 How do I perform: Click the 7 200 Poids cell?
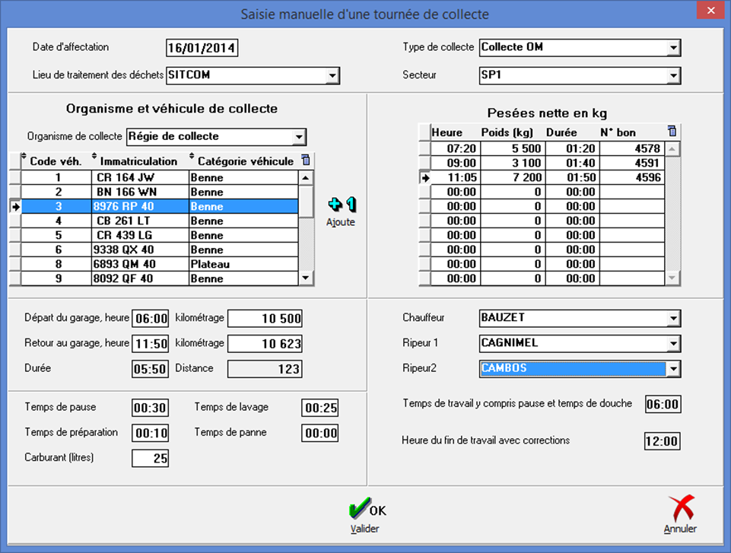[513, 177]
